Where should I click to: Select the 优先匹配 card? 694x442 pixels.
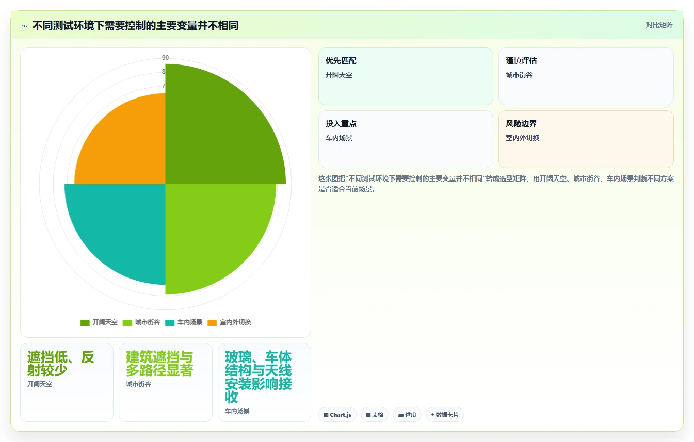coord(406,76)
